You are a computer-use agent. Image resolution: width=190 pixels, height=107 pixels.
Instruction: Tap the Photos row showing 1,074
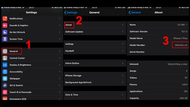(x=158, y=84)
